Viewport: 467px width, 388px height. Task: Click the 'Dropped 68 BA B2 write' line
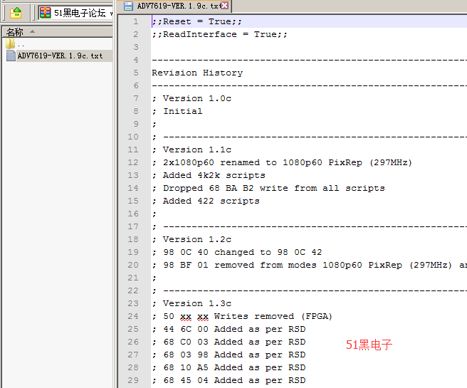point(268,188)
